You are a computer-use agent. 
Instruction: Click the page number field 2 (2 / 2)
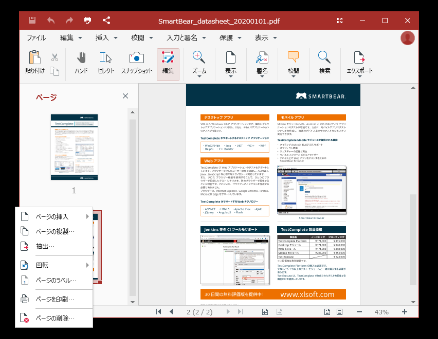click(x=199, y=312)
